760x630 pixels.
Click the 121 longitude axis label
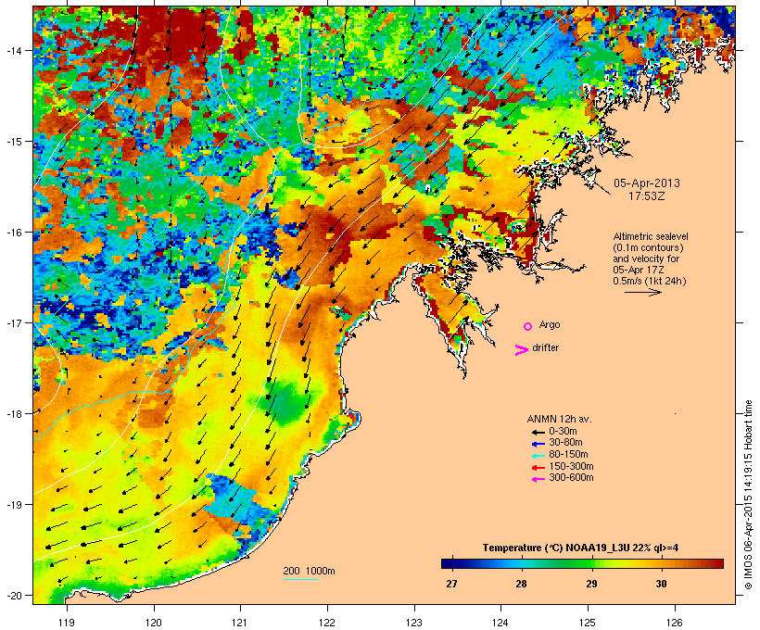(240, 623)
